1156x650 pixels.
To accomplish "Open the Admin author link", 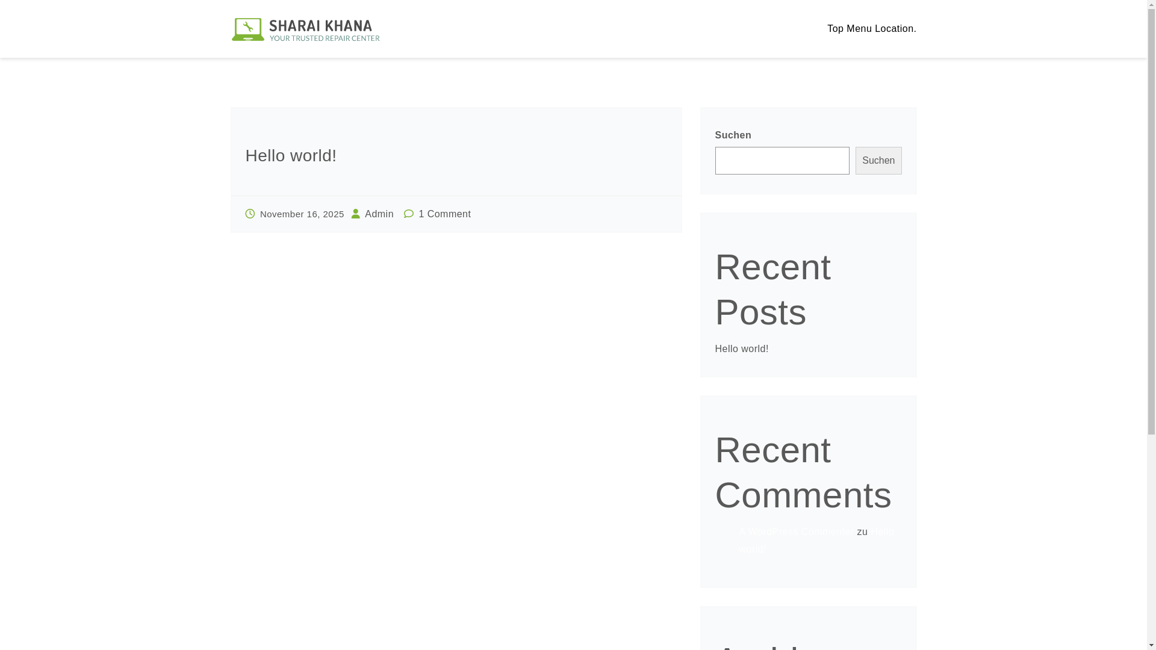I will pos(379,214).
